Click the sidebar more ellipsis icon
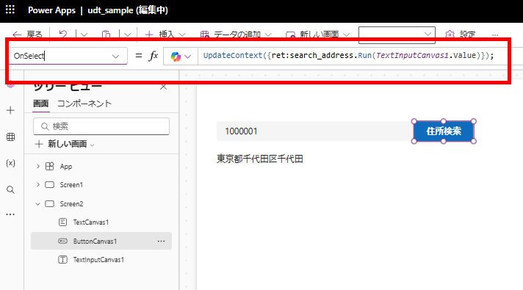This screenshot has height=290, width=523. click(x=10, y=214)
